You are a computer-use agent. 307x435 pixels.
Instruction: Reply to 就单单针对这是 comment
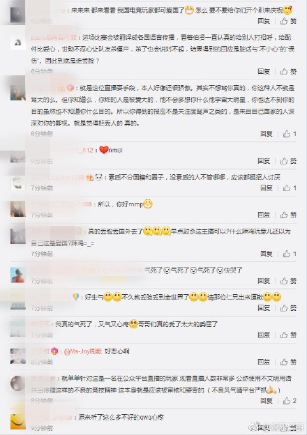point(267,401)
